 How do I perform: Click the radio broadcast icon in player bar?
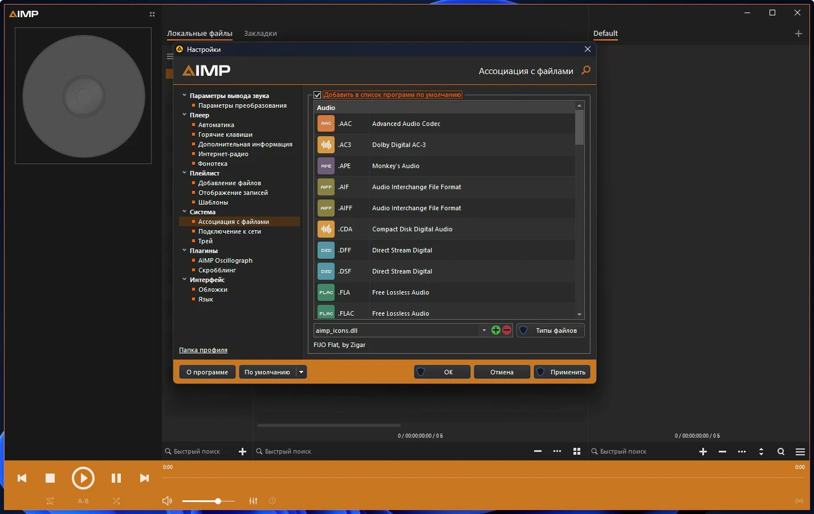799,501
